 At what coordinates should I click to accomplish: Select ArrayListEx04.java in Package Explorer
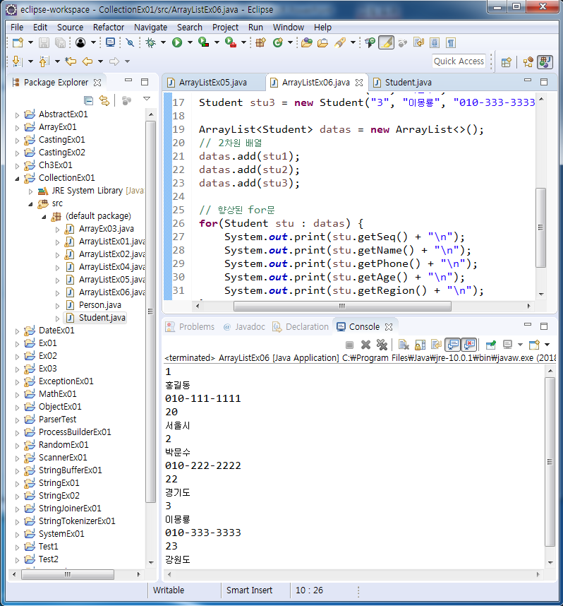tap(112, 267)
